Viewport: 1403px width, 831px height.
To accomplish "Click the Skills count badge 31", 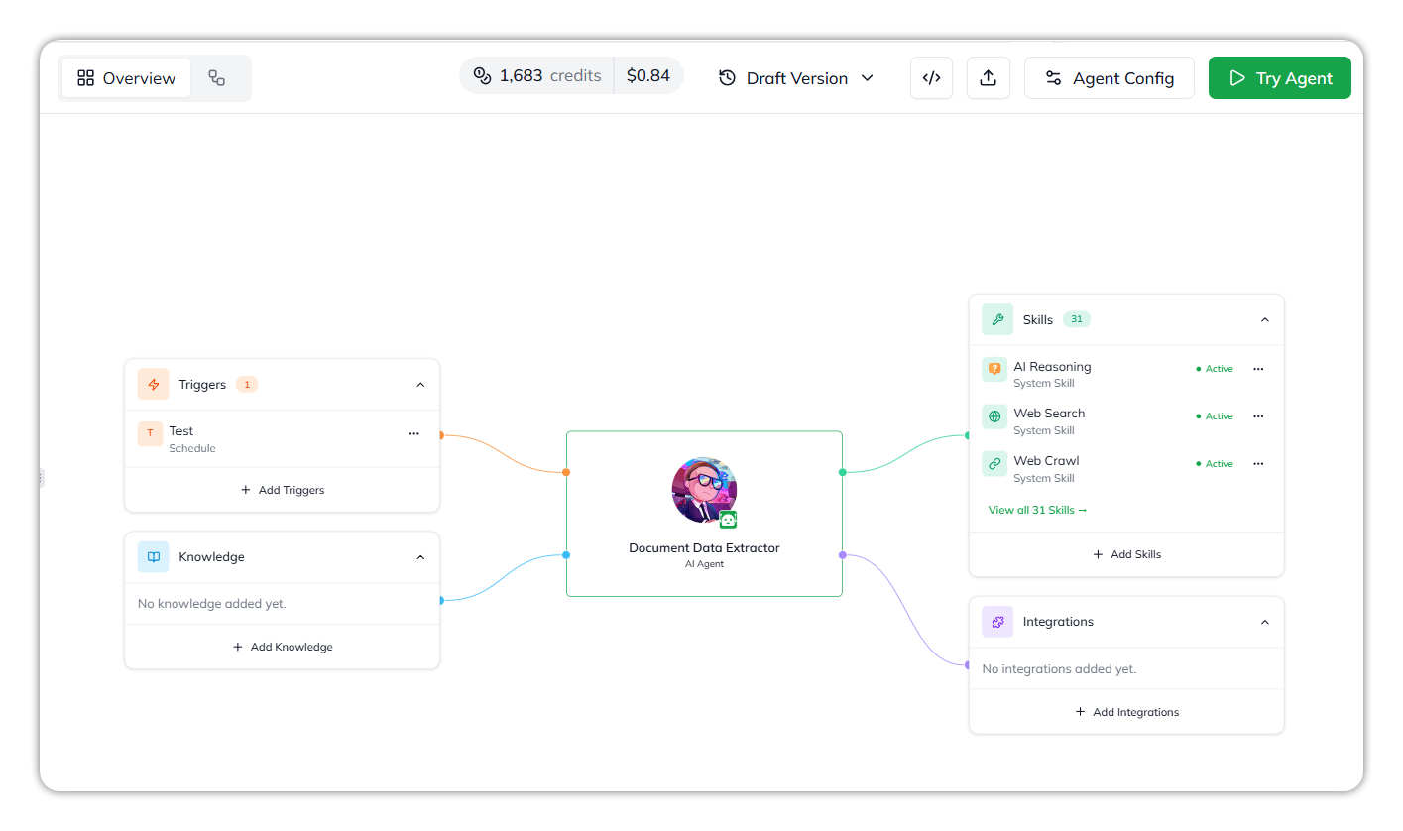I will click(1077, 319).
